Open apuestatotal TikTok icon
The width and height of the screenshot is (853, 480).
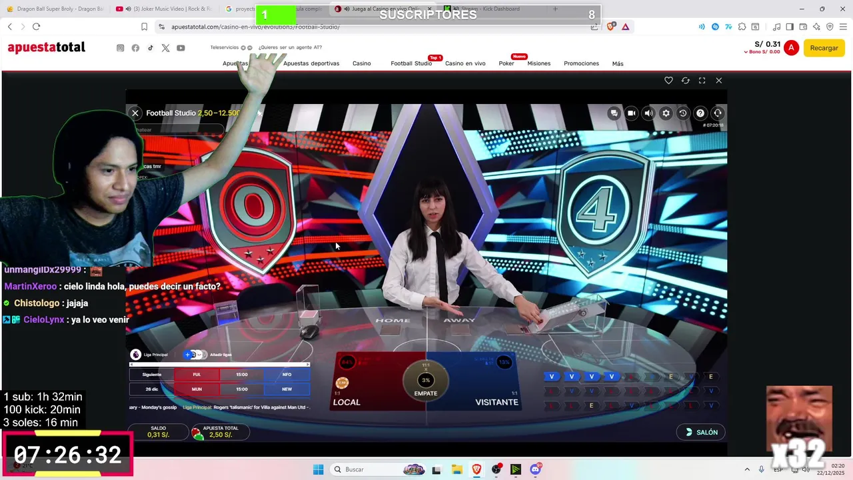151,48
